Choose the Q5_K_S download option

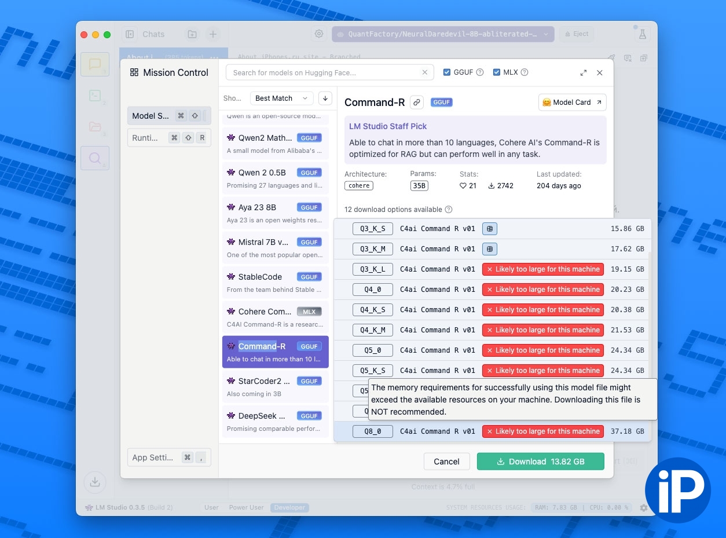(x=493, y=371)
